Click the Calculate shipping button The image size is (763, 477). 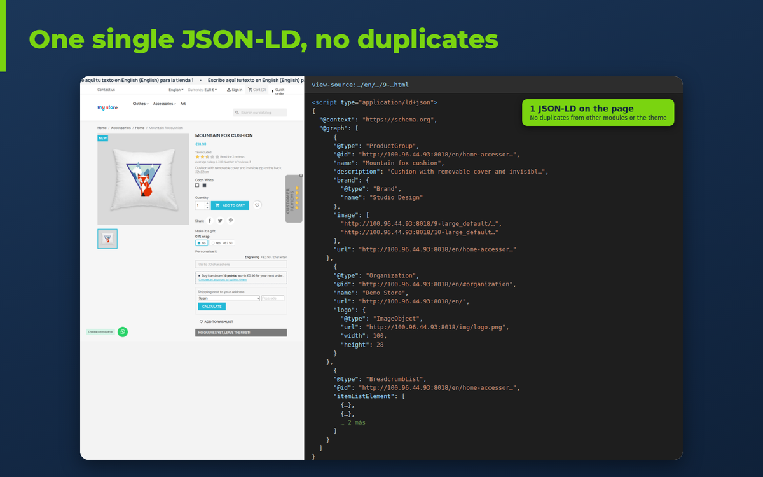pyautogui.click(x=212, y=307)
